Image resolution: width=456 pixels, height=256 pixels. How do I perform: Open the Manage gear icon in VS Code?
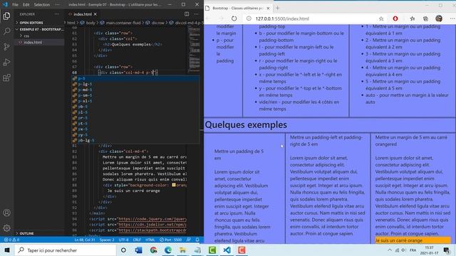click(x=6, y=228)
